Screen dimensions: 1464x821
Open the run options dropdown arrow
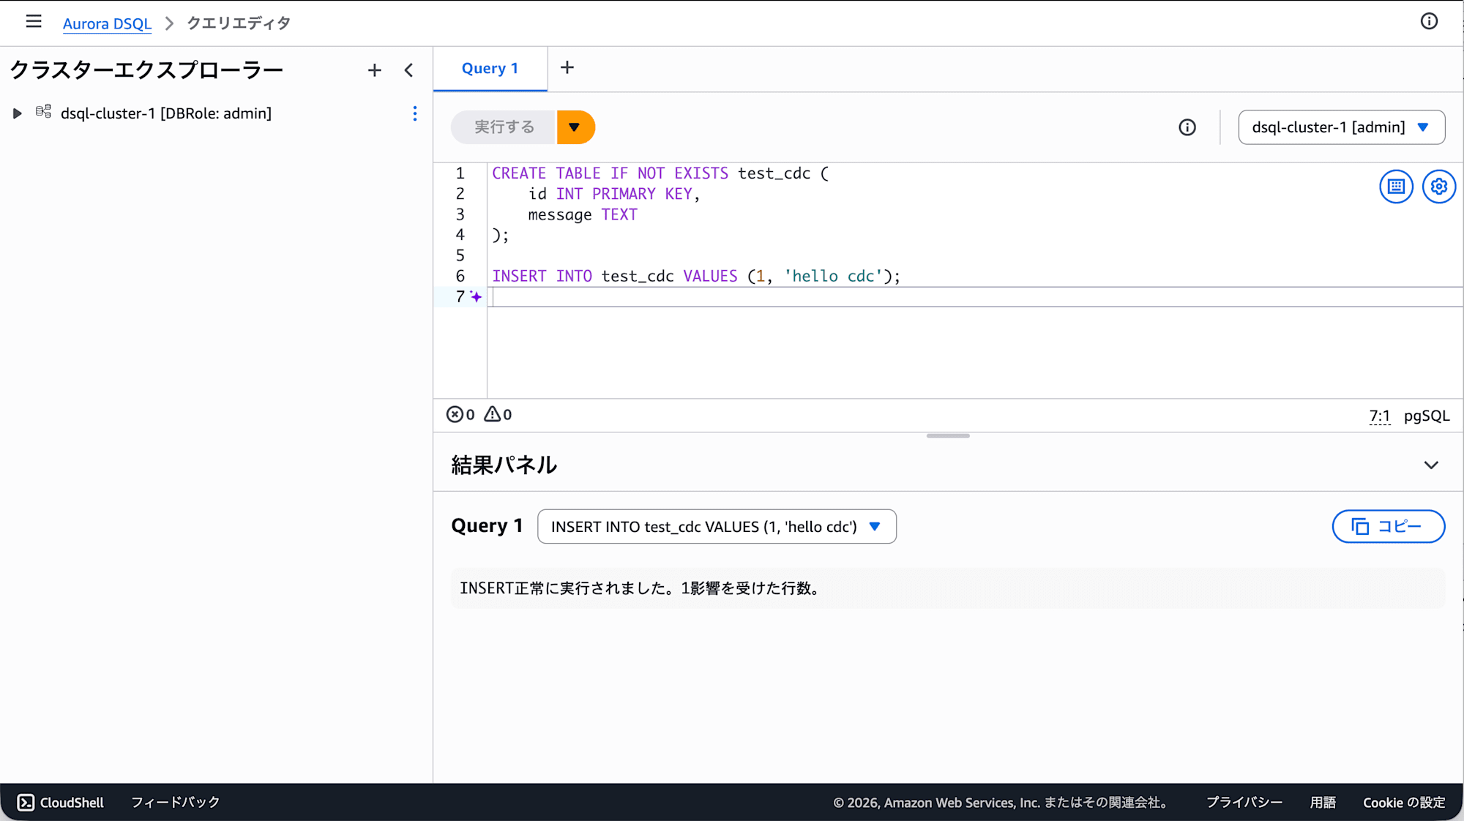click(x=575, y=127)
